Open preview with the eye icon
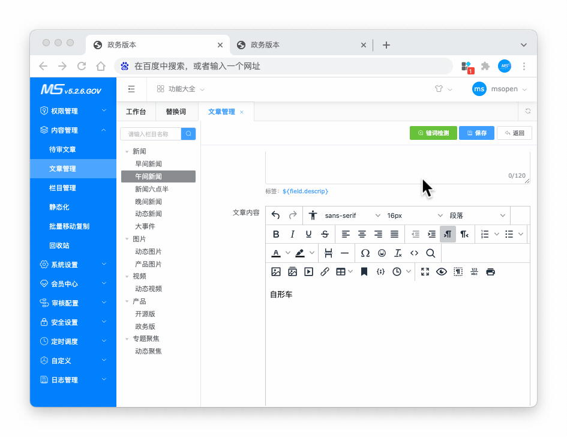 (x=442, y=272)
